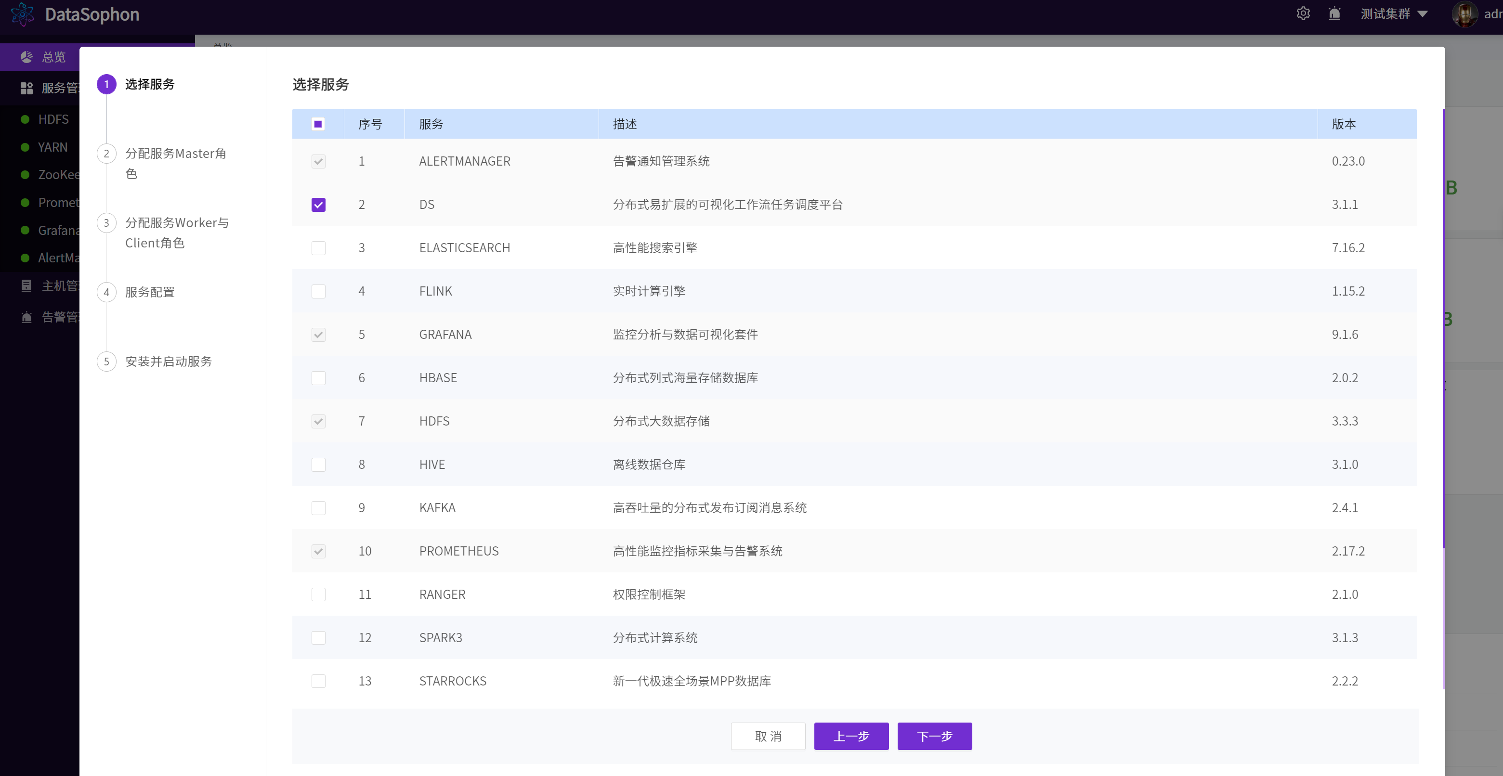Open the YARN sidebar menu item
The image size is (1503, 776).
(53, 147)
